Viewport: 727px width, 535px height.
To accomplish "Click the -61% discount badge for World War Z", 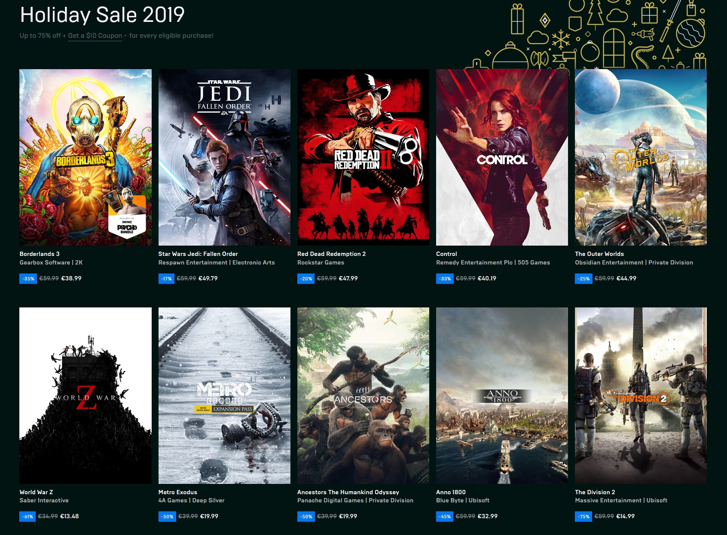I will (x=27, y=517).
